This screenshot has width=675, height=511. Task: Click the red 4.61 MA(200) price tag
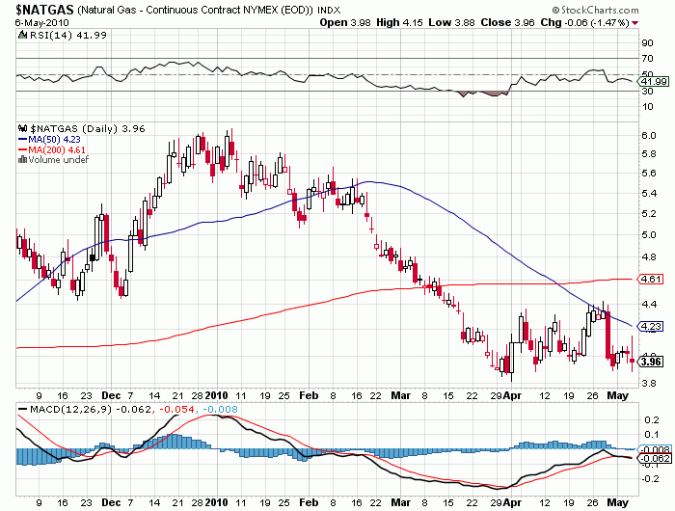(651, 280)
